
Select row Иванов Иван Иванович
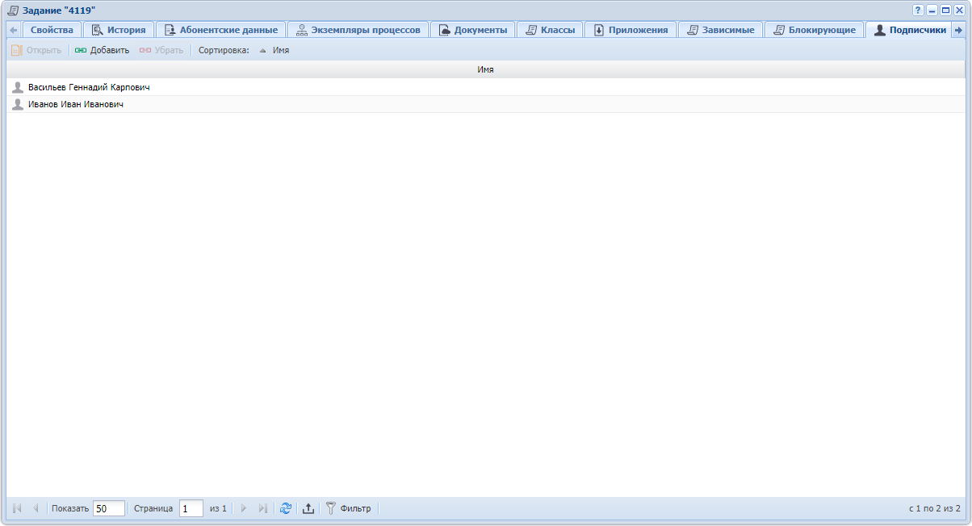pos(485,104)
